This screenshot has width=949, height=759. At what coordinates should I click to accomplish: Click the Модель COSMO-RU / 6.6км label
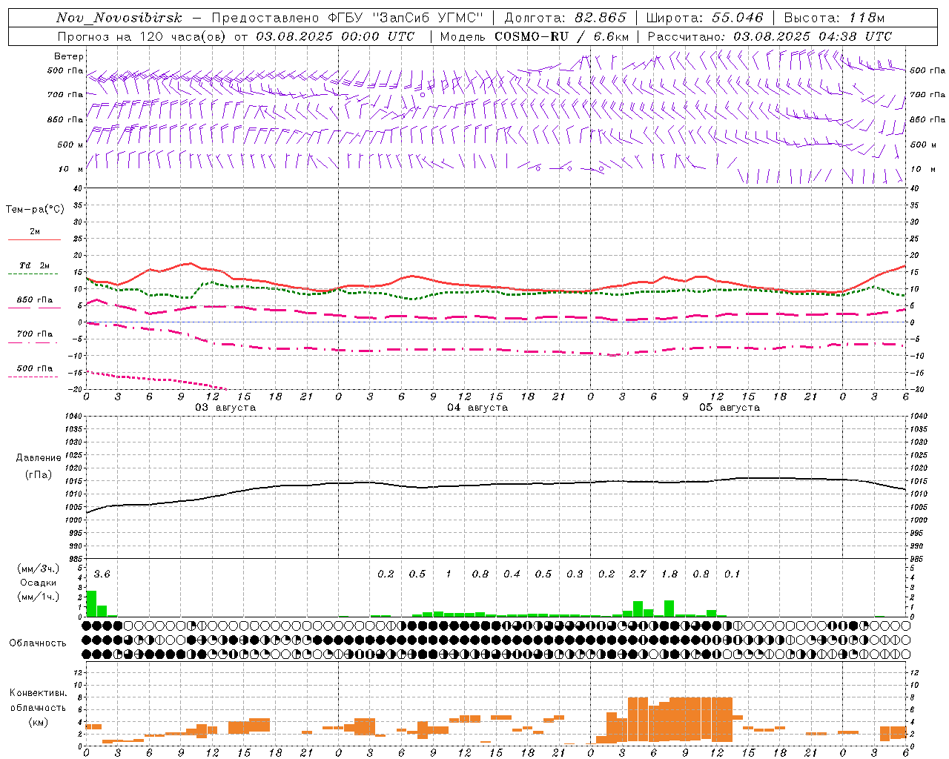click(535, 36)
